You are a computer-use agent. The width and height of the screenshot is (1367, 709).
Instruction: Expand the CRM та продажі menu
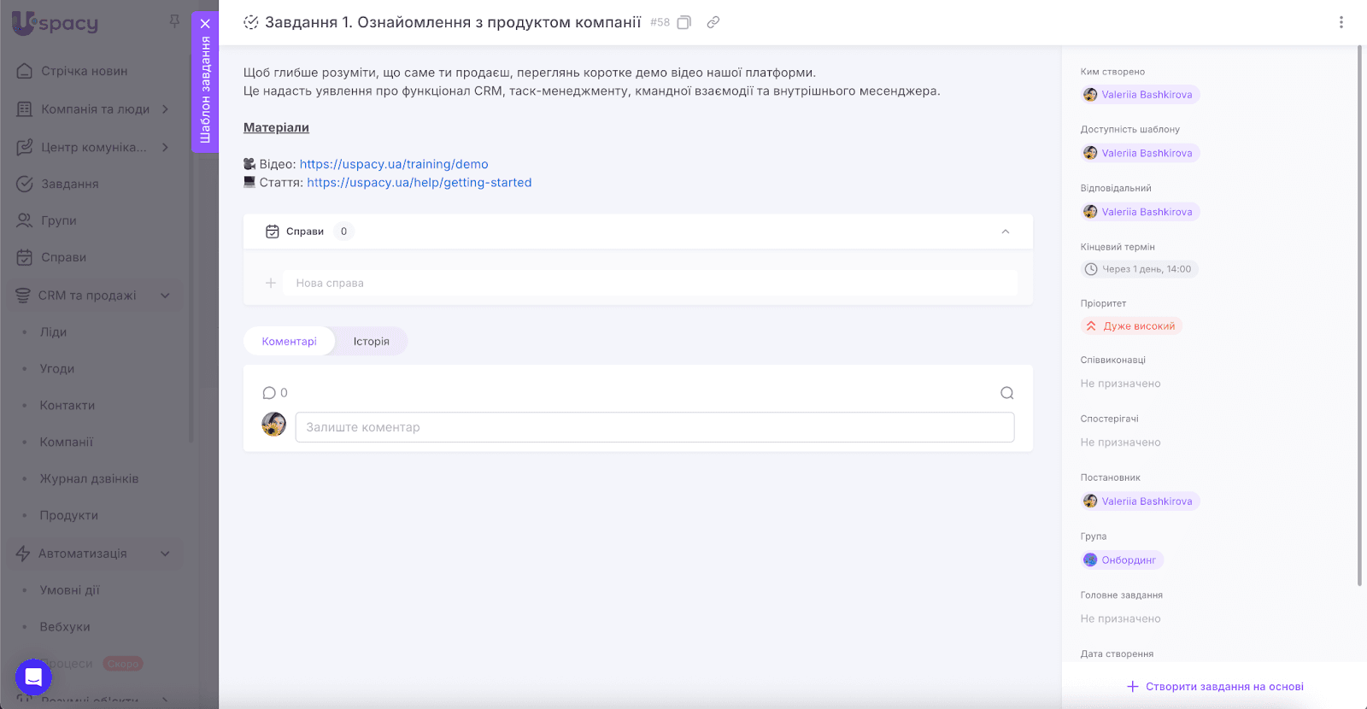165,296
